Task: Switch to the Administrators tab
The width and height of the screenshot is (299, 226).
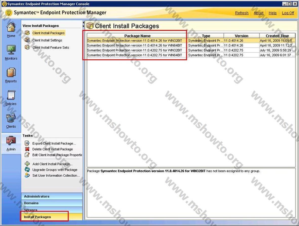Action: click(52, 196)
